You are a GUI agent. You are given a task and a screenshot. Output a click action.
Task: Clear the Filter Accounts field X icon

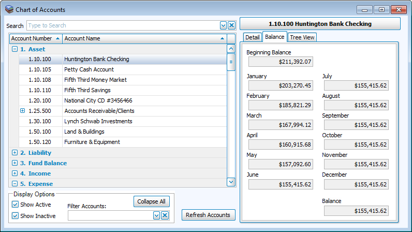click(x=165, y=215)
